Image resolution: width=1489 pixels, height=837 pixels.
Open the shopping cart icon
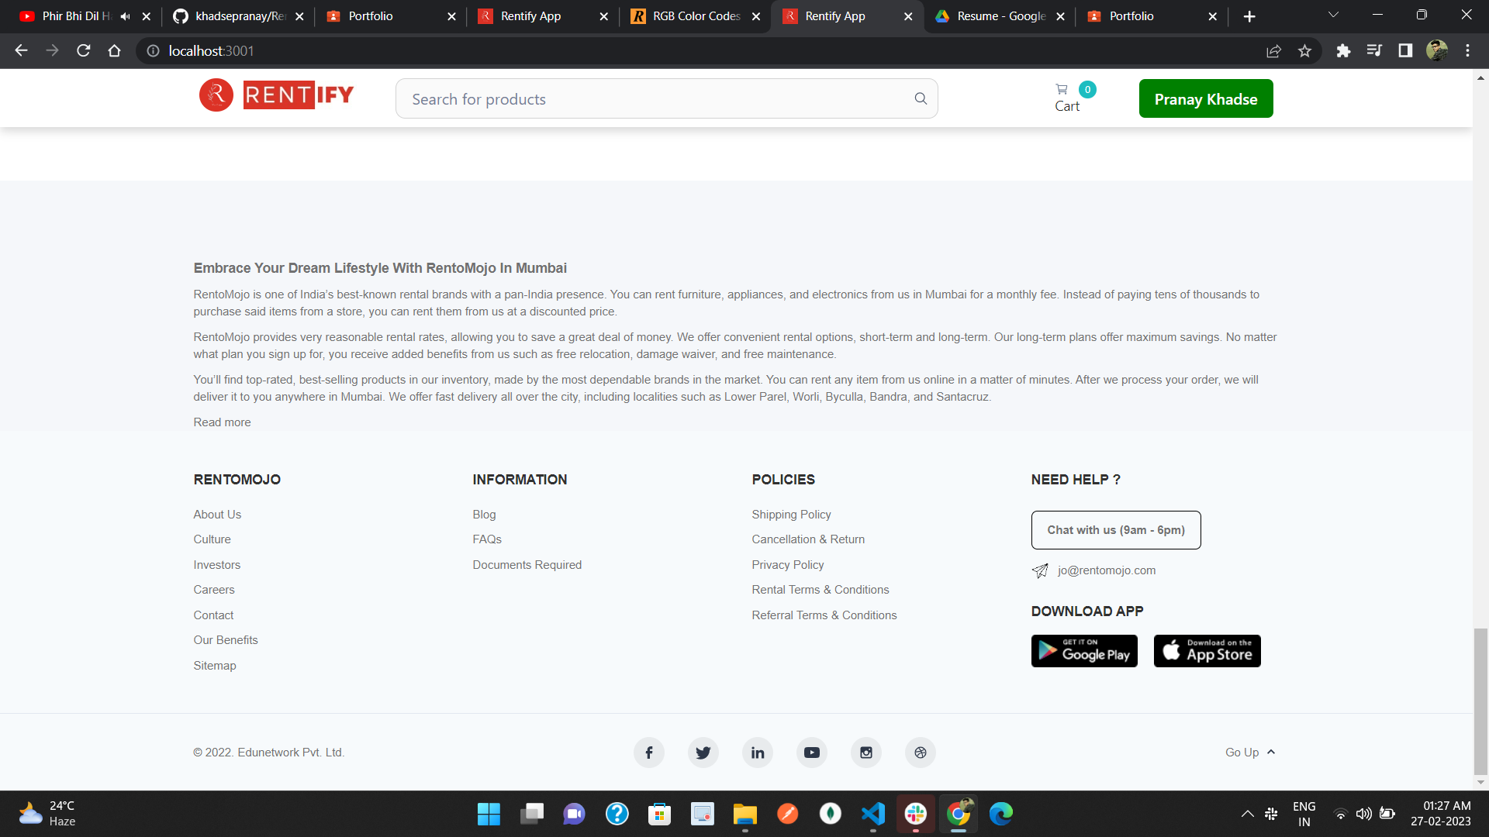(x=1062, y=89)
